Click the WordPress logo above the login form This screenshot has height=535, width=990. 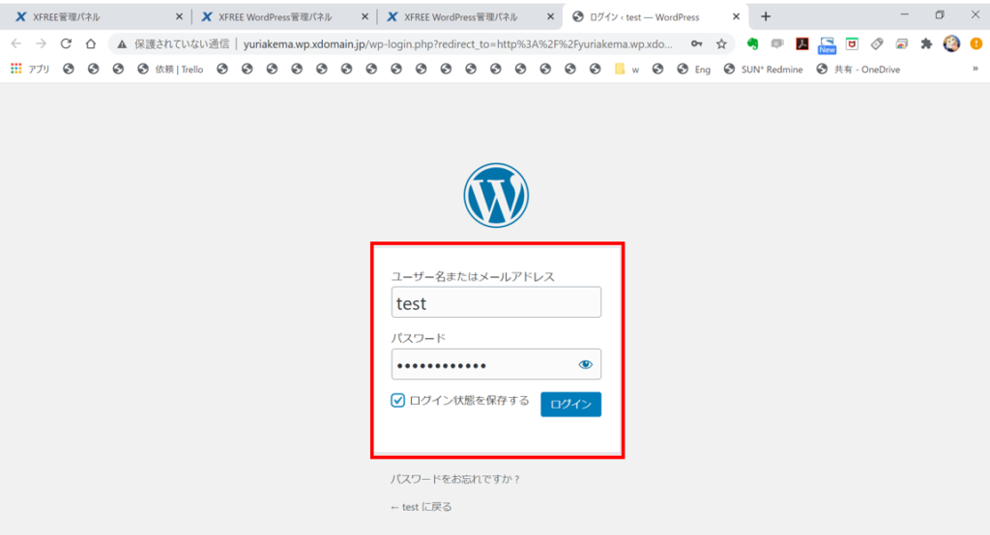(496, 195)
